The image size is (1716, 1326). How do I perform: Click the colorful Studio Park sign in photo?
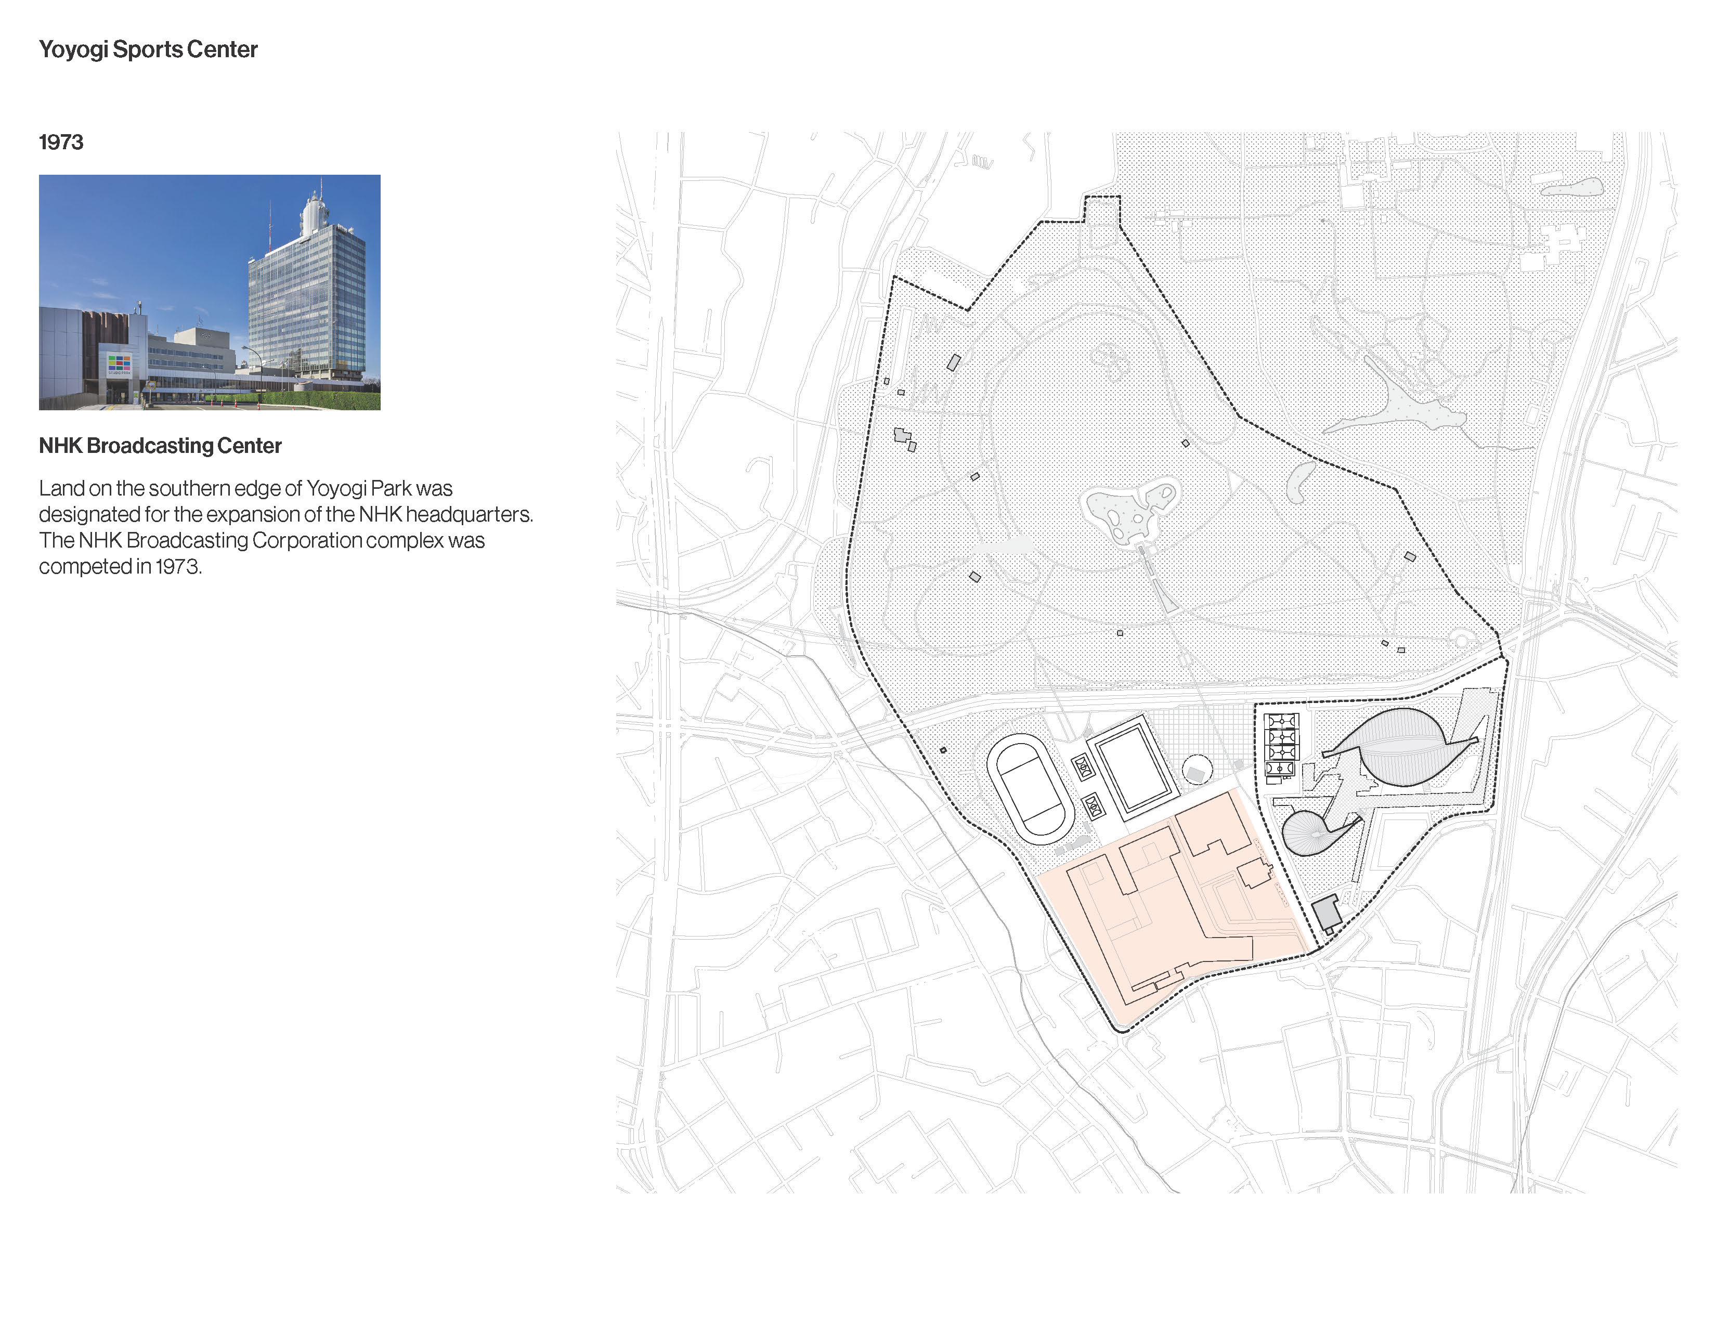coord(120,363)
